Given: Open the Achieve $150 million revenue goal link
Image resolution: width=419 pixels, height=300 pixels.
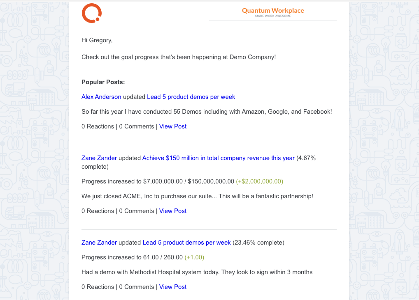Looking at the screenshot, I should (218, 158).
